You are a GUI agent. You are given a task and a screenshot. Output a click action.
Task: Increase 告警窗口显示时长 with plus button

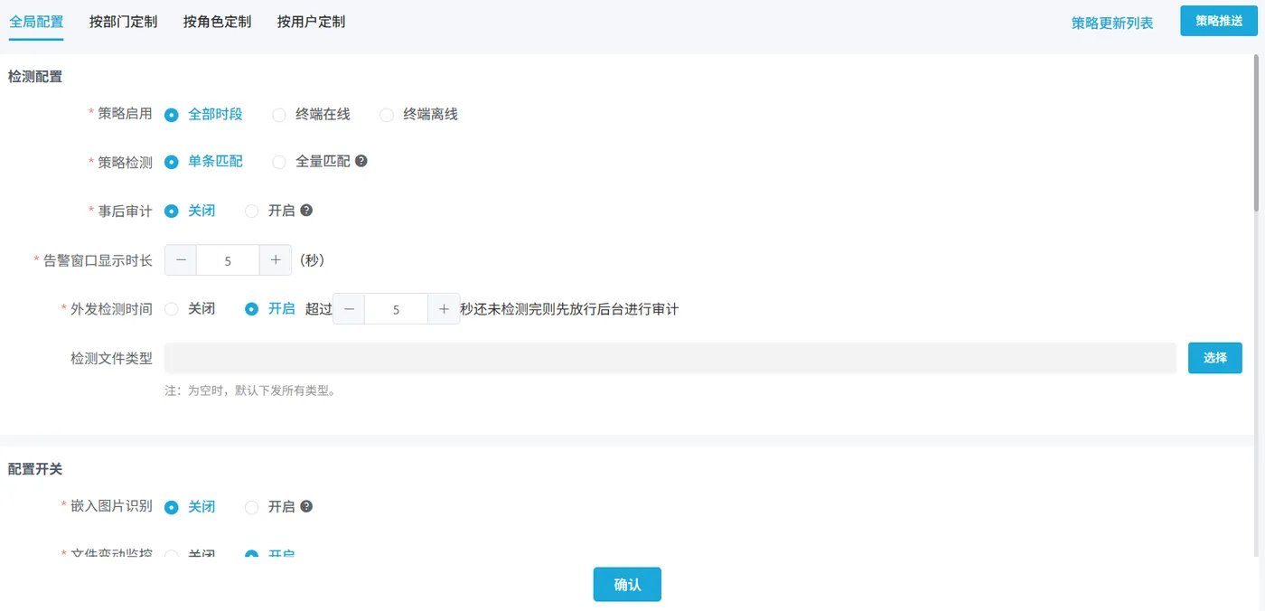click(x=276, y=260)
